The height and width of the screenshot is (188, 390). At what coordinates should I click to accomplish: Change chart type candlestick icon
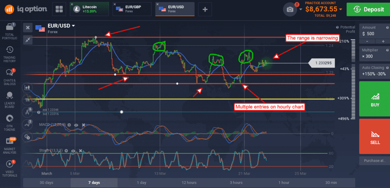coord(27,88)
